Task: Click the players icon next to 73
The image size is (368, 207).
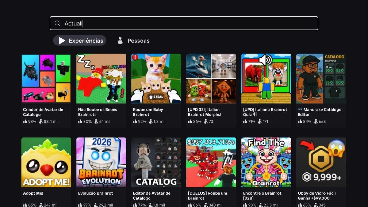Action: 206,121
